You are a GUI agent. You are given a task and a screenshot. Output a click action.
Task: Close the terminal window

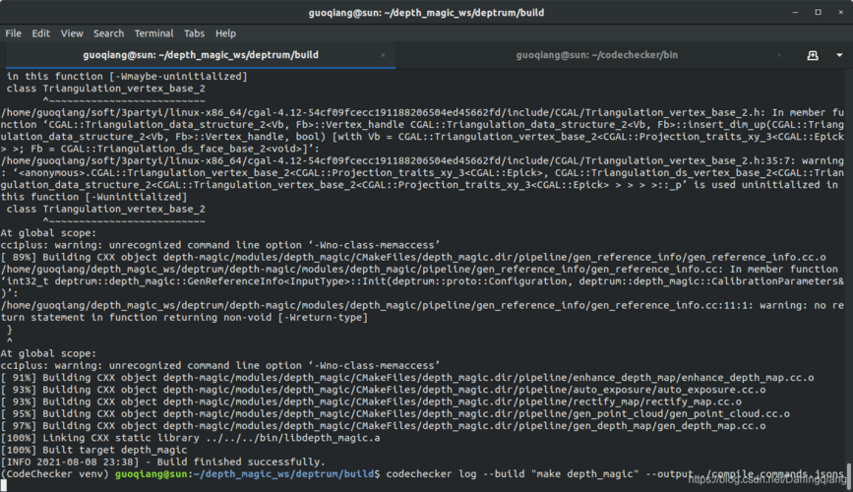click(840, 12)
